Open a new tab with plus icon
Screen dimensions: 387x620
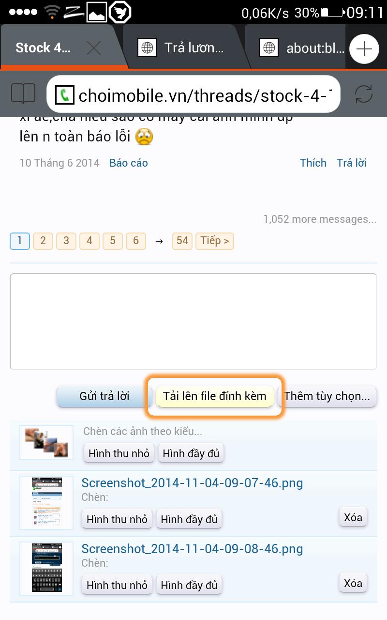(x=364, y=49)
